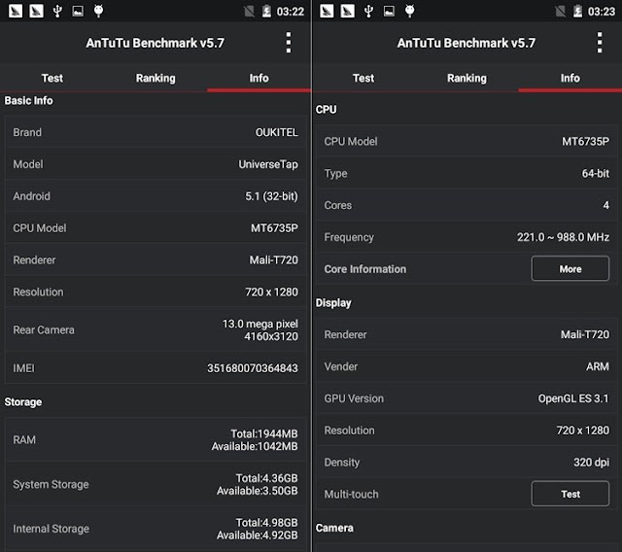The height and width of the screenshot is (552, 622).
Task: Switch to Ranking tab on left screen
Action: tap(155, 78)
